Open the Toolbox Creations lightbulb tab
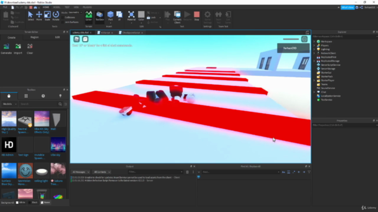 (x=60, y=96)
